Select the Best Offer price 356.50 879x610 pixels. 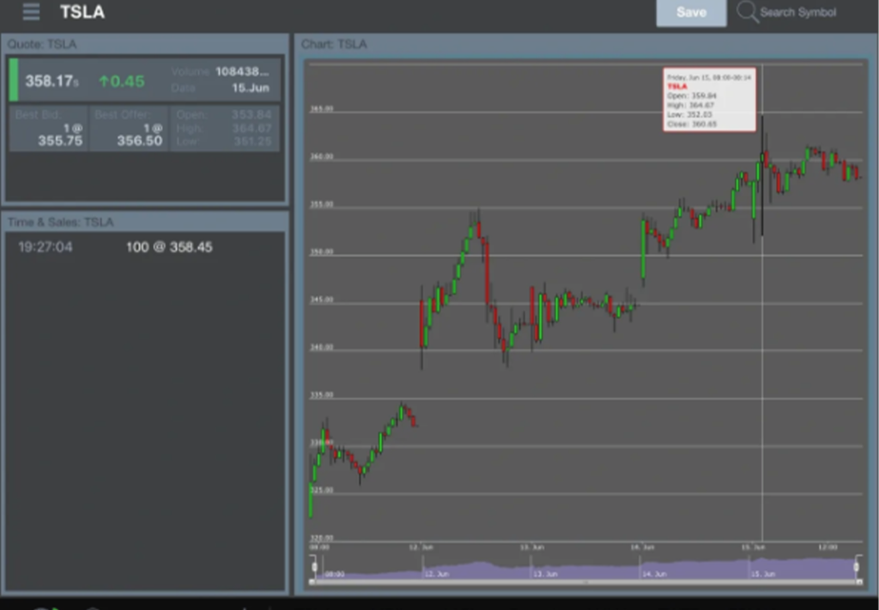point(140,141)
